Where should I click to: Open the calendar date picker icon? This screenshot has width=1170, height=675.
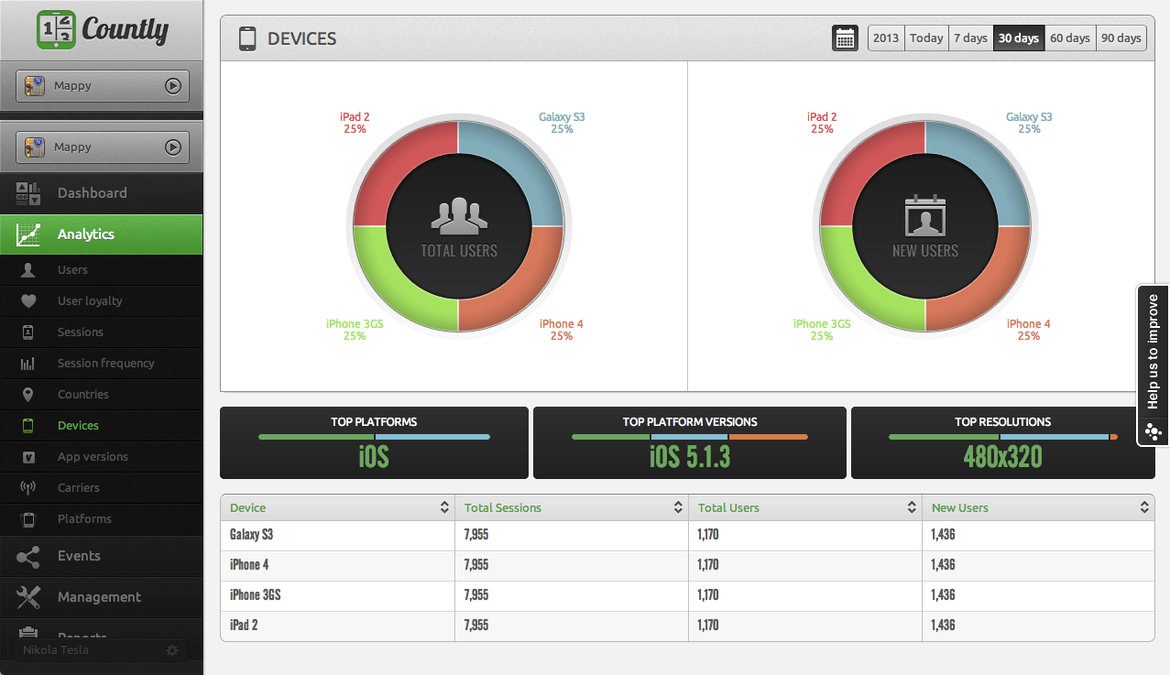coord(845,38)
